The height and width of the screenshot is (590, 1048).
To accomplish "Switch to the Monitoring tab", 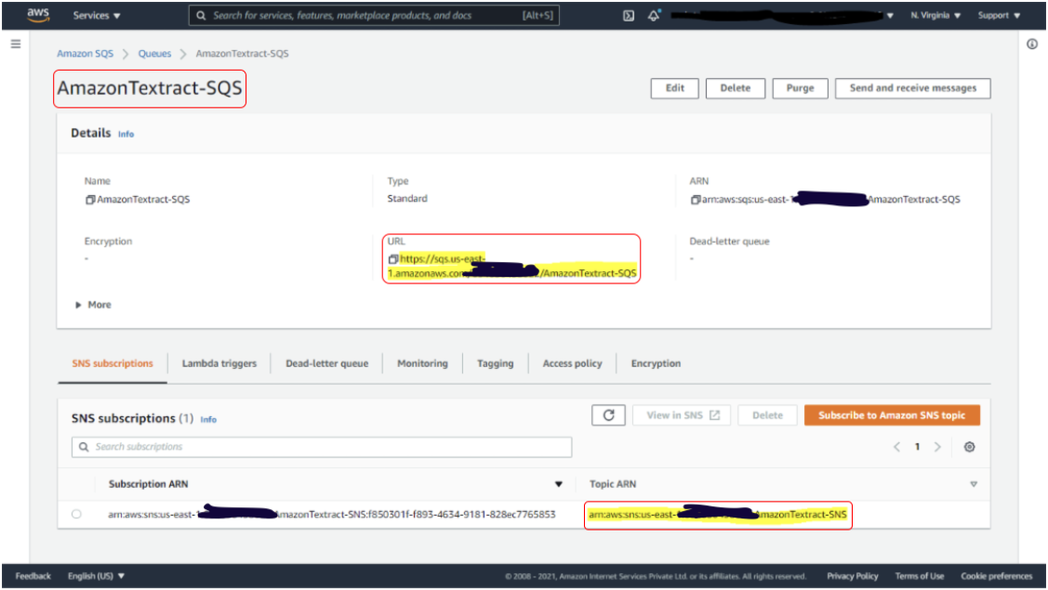I will 422,363.
